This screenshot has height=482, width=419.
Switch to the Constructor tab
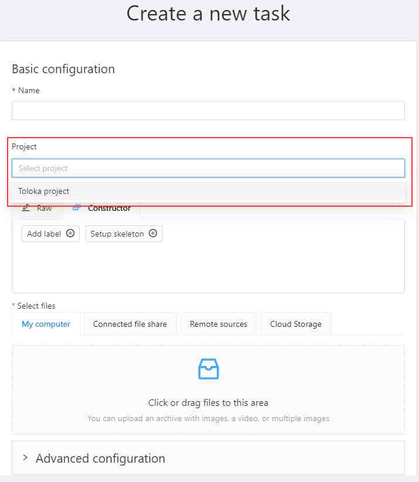[109, 208]
